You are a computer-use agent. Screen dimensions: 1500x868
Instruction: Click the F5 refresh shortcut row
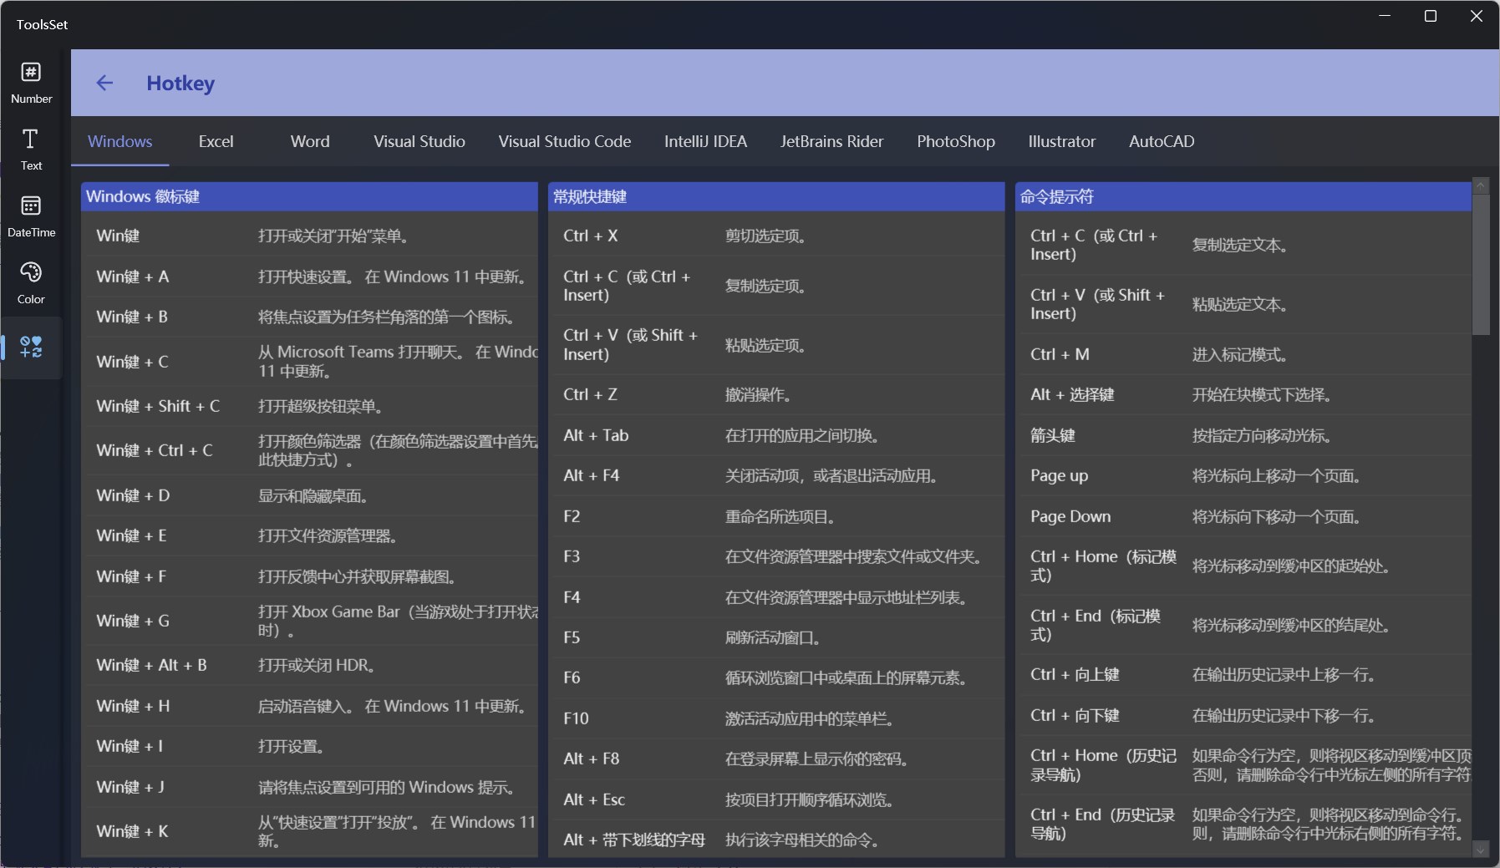pyautogui.click(x=778, y=637)
